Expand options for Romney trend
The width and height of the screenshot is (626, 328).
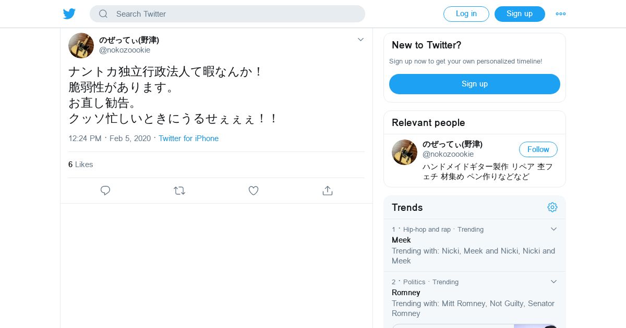click(554, 282)
